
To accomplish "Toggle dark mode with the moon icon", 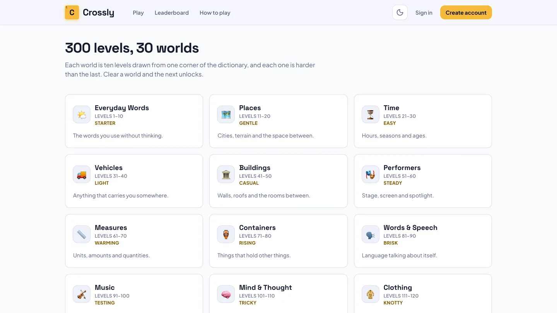I will tap(400, 12).
